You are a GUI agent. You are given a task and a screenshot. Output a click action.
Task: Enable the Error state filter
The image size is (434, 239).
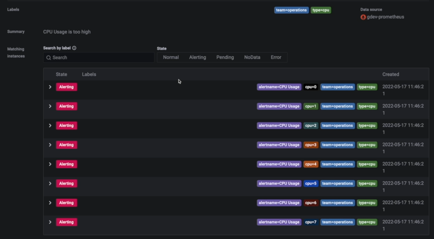point(276,57)
